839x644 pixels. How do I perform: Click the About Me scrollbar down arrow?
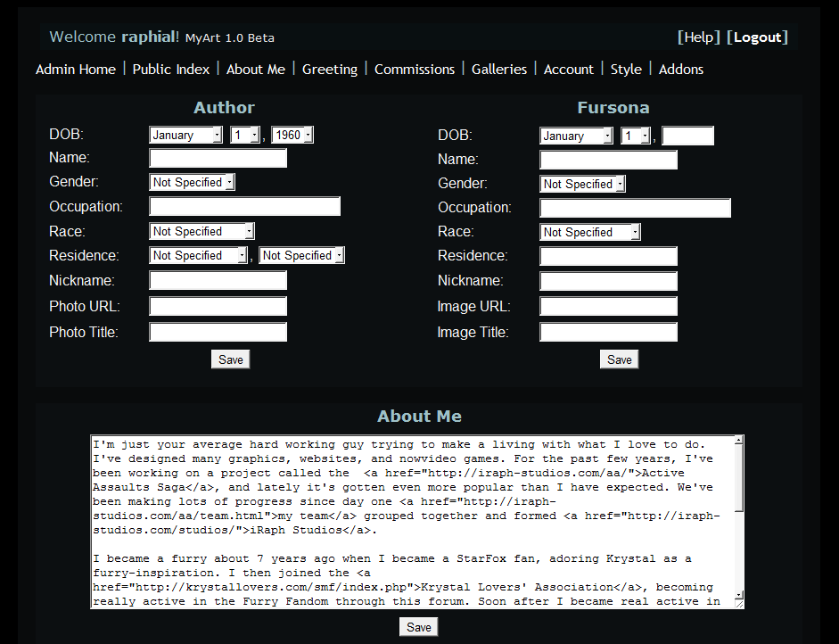click(x=738, y=594)
